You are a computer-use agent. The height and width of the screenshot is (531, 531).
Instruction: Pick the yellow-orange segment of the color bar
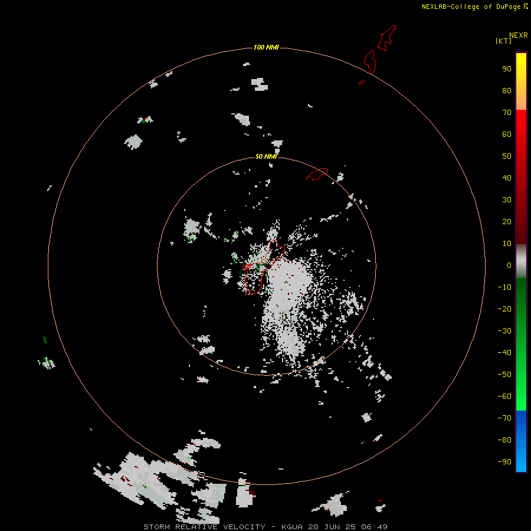[x=521, y=81]
